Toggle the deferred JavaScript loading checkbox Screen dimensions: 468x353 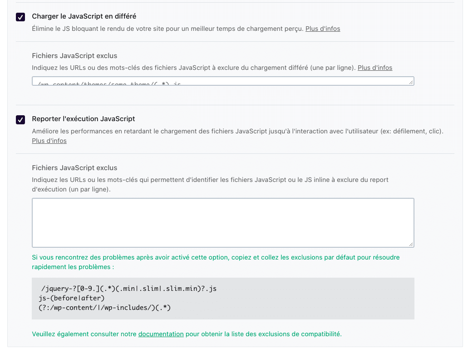pos(20,17)
